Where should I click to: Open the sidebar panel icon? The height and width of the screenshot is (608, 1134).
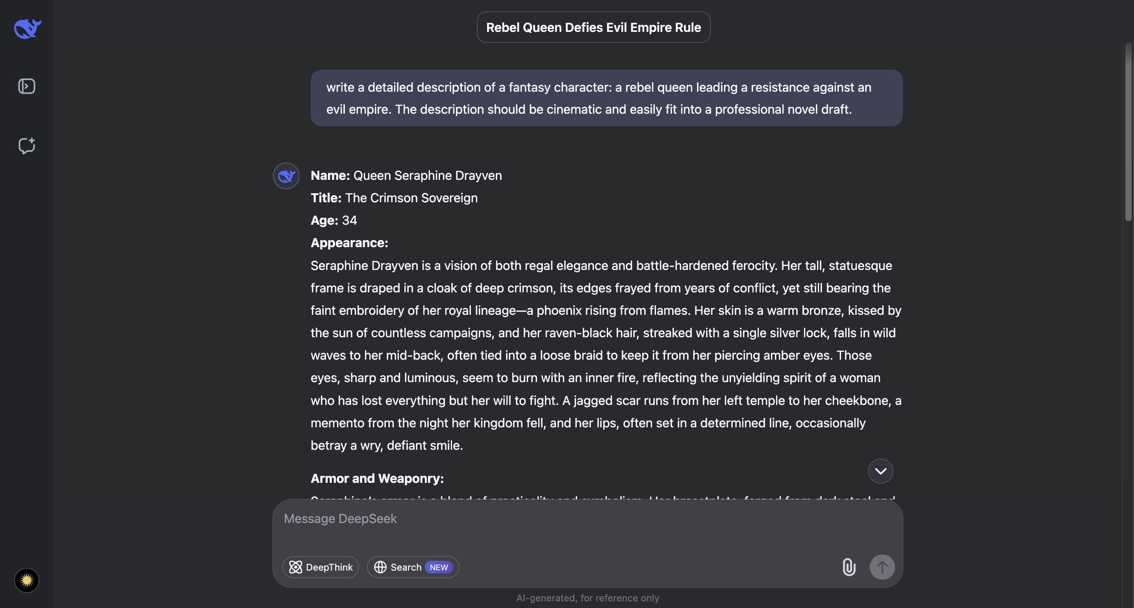pyautogui.click(x=27, y=86)
